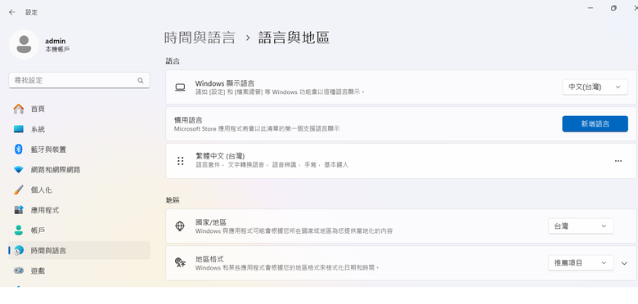Screen dimensions: 638x304
Task: Open Home page via the house icon
Action: pyautogui.click(x=18, y=109)
